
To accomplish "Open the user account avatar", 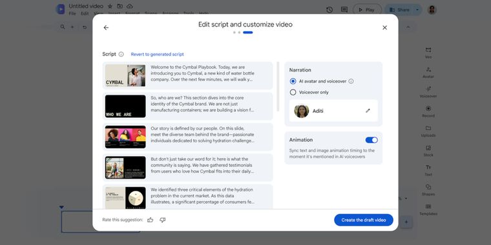I will pos(432,10).
